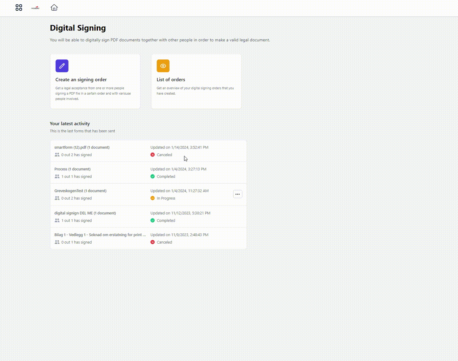Click green completed icon for Process row

[152, 176]
